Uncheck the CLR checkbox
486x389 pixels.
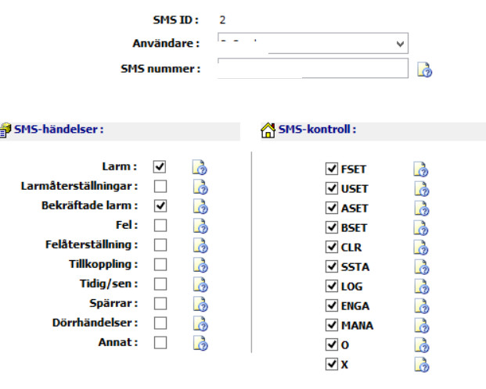pyautogui.click(x=331, y=247)
